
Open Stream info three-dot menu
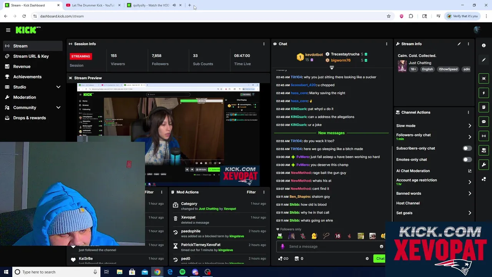tap(468, 44)
